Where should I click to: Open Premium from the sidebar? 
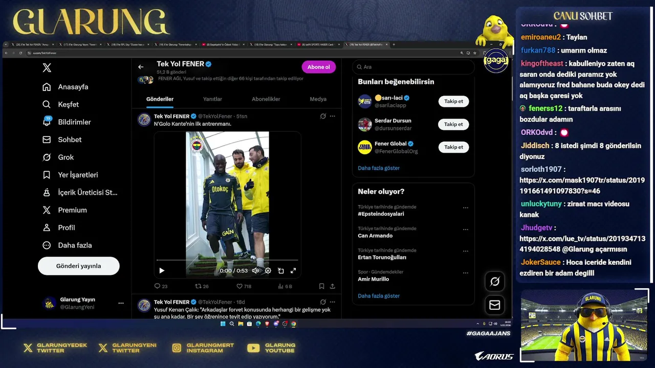pos(64,210)
